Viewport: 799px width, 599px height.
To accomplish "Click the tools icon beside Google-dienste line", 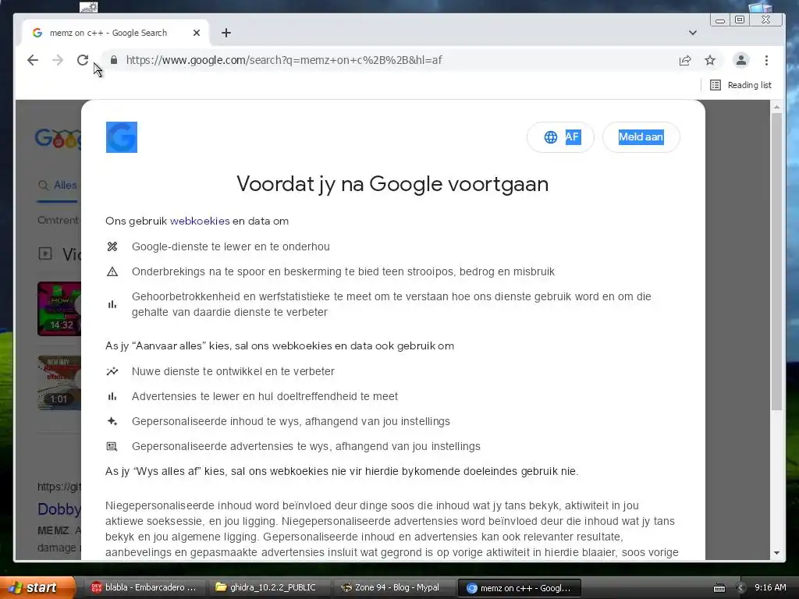I will [112, 246].
